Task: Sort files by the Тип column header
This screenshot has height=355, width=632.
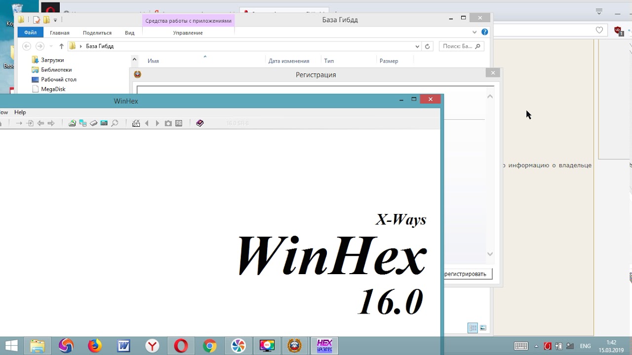Action: (329, 61)
